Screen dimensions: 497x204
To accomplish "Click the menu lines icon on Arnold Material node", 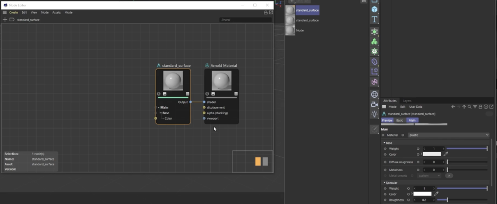I will point(236,94).
